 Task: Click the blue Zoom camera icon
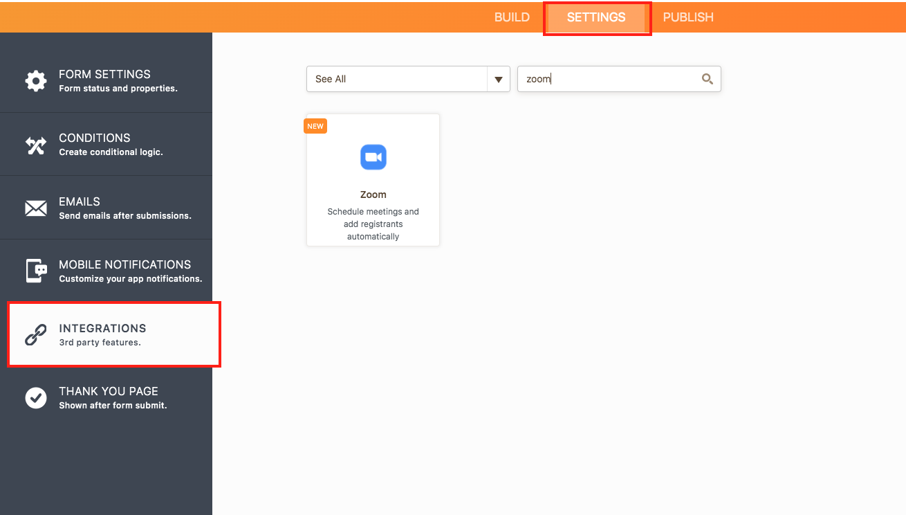373,157
